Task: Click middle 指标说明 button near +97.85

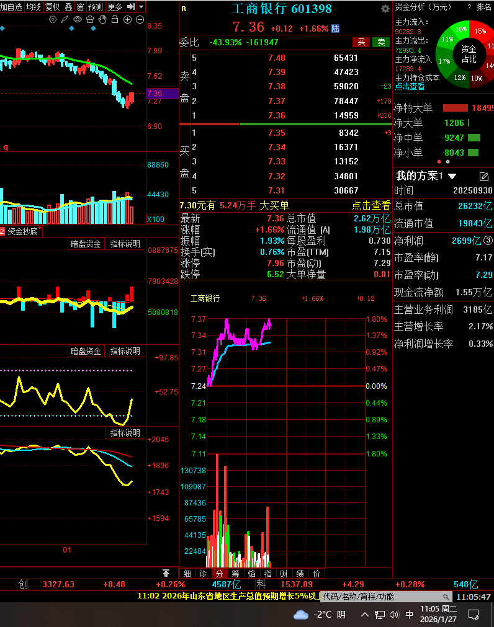Action: pyautogui.click(x=125, y=351)
